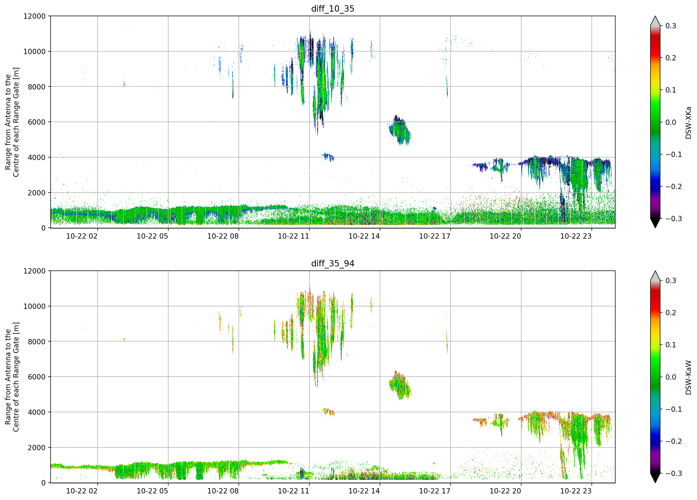Click y tick '8000' of diff_35_94 plot
The height and width of the screenshot is (500, 697).
pyautogui.click(x=37, y=342)
